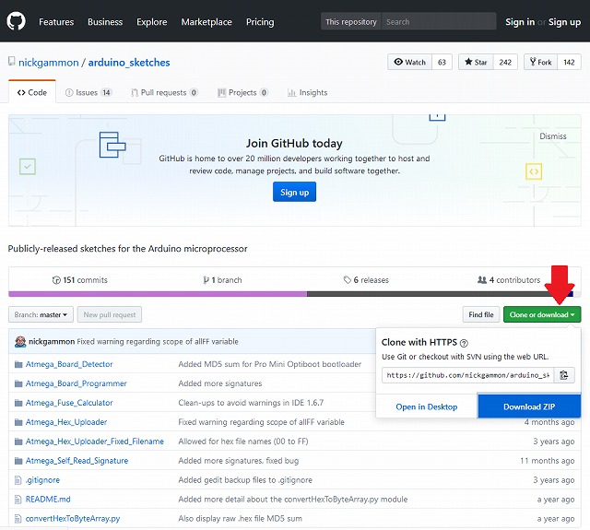The width and height of the screenshot is (590, 530).
Task: Click the commits history clock icon
Action: pos(56,280)
